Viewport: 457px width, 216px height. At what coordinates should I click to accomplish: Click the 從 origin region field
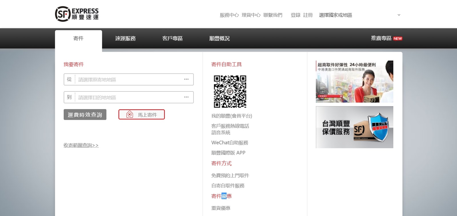129,79
